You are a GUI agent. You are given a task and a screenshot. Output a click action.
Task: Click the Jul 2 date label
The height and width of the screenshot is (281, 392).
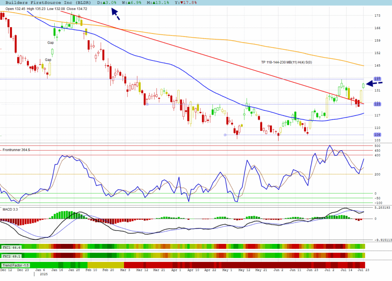pyautogui.click(x=329, y=270)
